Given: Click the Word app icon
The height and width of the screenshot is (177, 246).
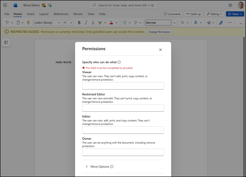Looking at the screenshot, I should tap(15, 5).
